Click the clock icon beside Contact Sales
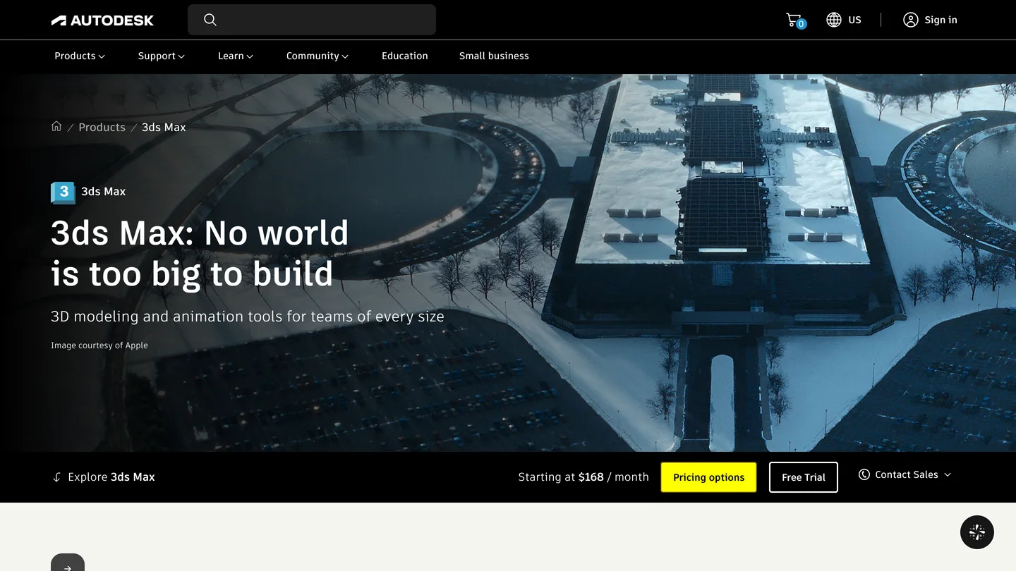This screenshot has width=1016, height=571. 864,474
